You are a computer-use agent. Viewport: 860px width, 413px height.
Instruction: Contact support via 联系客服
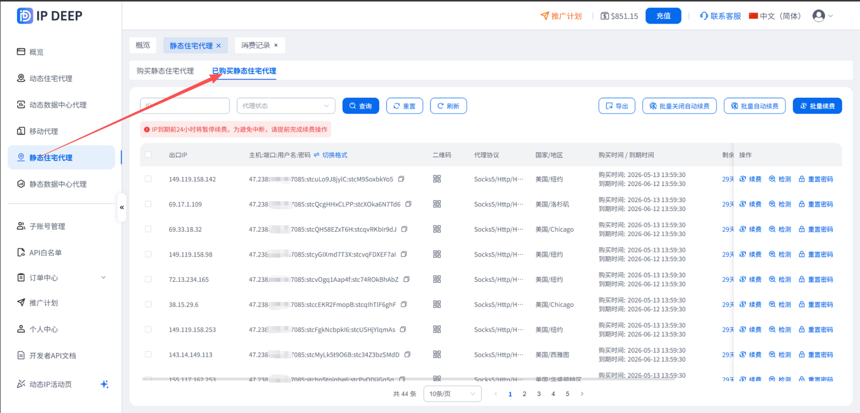click(720, 16)
